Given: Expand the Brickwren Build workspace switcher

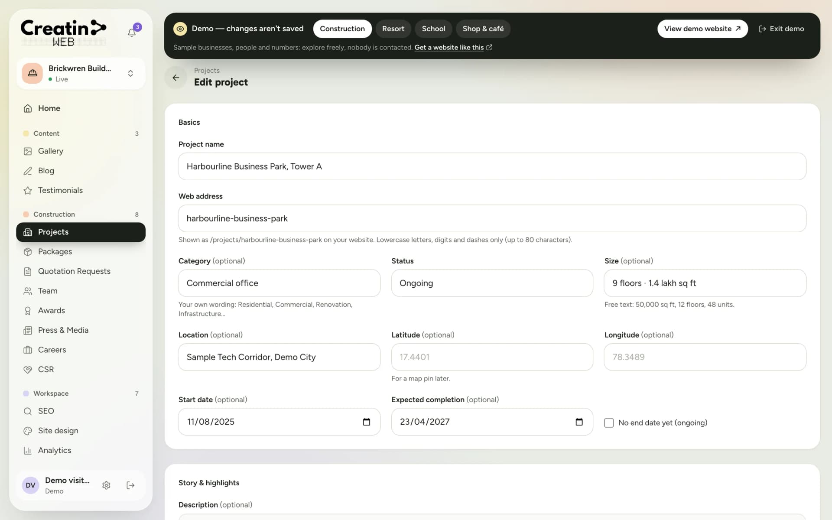Looking at the screenshot, I should (x=130, y=73).
